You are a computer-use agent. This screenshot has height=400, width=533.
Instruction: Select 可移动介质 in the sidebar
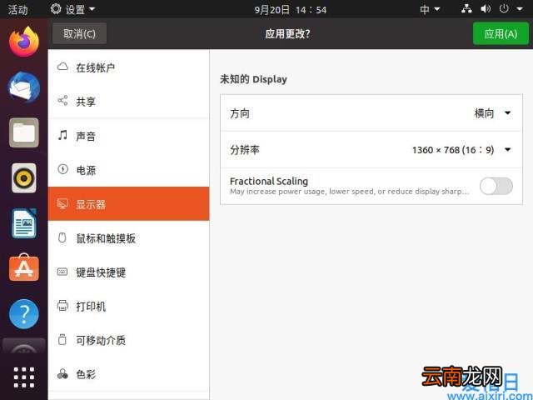coord(128,340)
